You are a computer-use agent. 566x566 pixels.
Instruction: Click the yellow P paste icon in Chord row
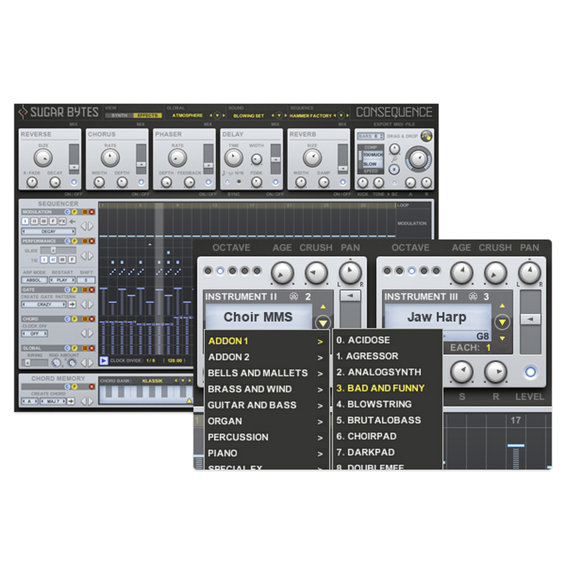pyautogui.click(x=74, y=319)
